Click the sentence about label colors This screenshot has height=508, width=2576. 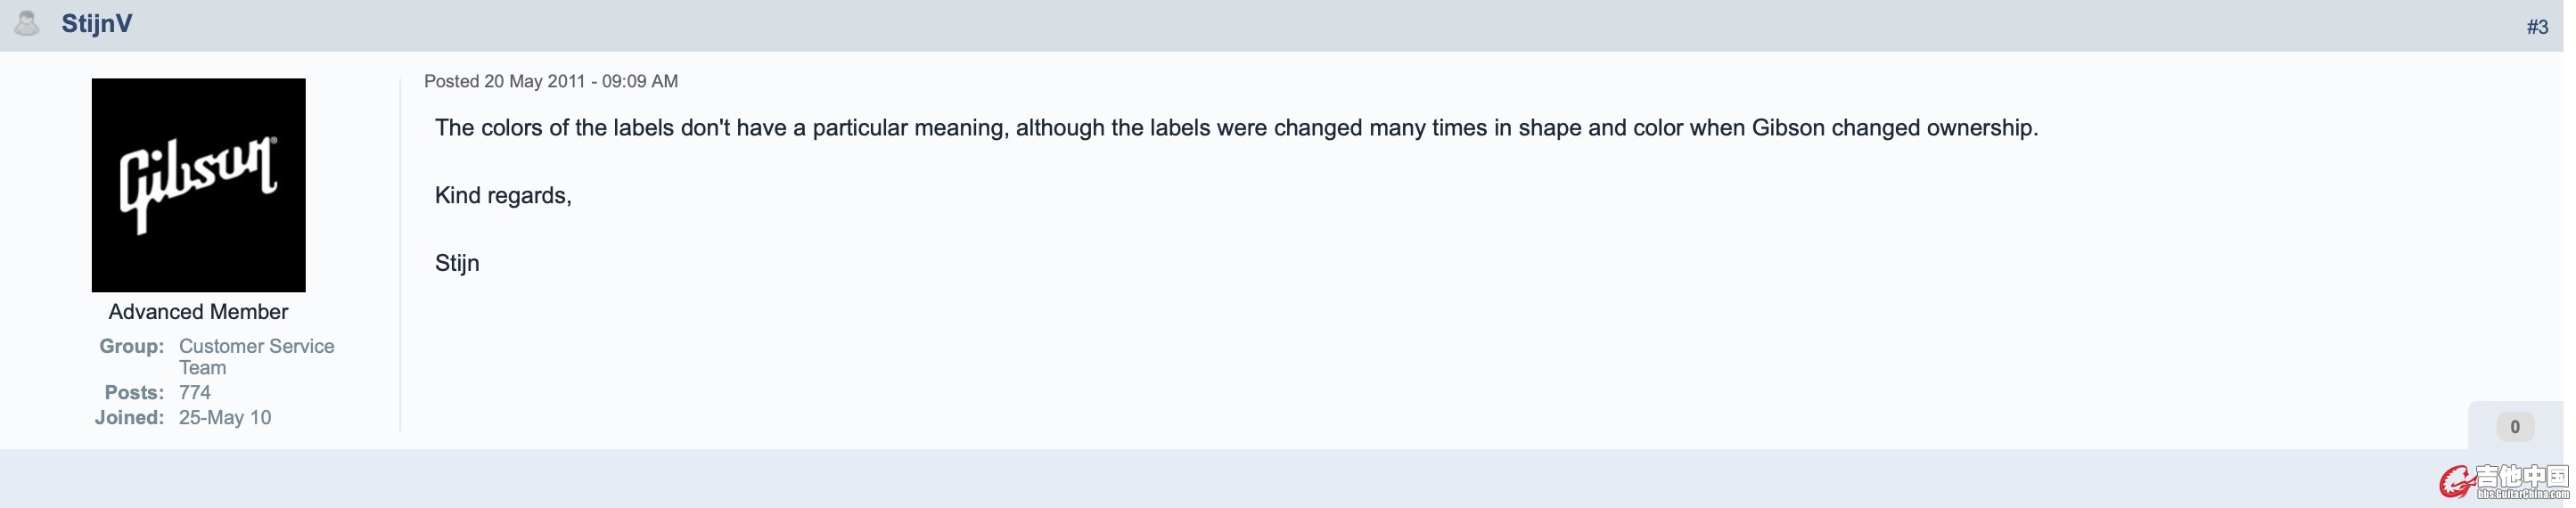pyautogui.click(x=1236, y=128)
